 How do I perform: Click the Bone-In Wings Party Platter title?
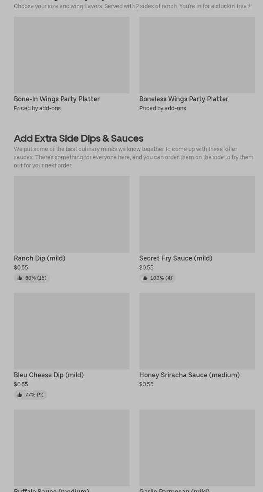[57, 99]
